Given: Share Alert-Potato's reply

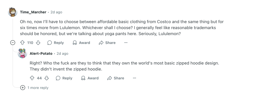Looking at the screenshot, I should (116, 78).
